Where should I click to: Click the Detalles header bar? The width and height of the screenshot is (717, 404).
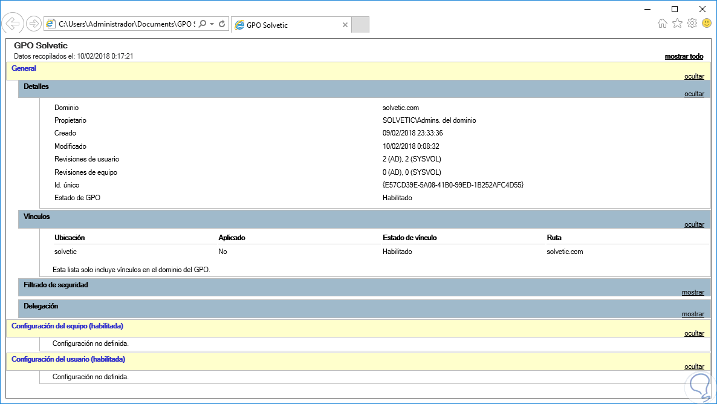[x=364, y=89]
